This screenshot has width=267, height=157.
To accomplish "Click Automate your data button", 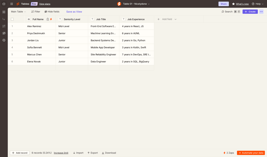I will (251, 153).
